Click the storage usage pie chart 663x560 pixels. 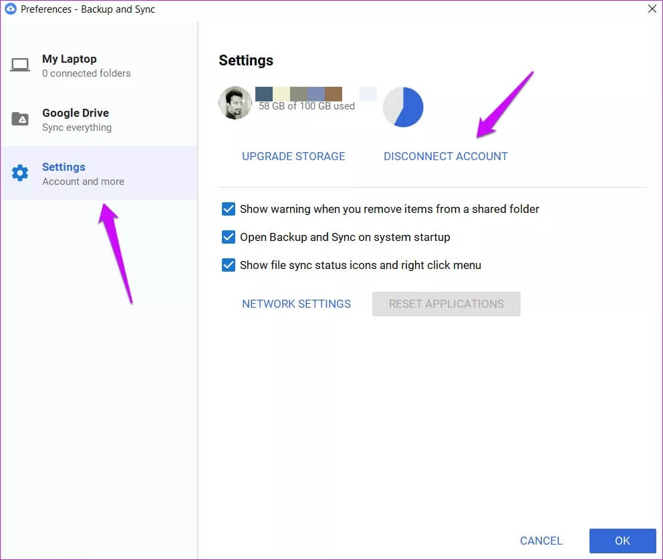pyautogui.click(x=403, y=107)
